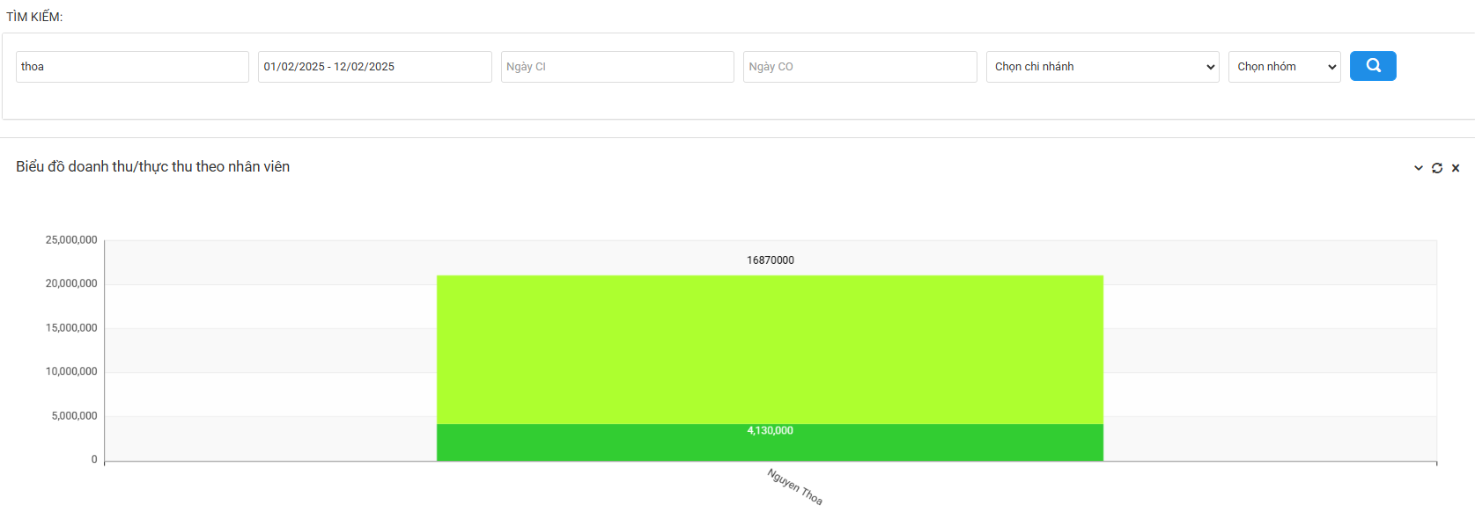Click the 5,000,000 y-axis label
Viewport: 1475px width, 527px height.
coord(74,416)
